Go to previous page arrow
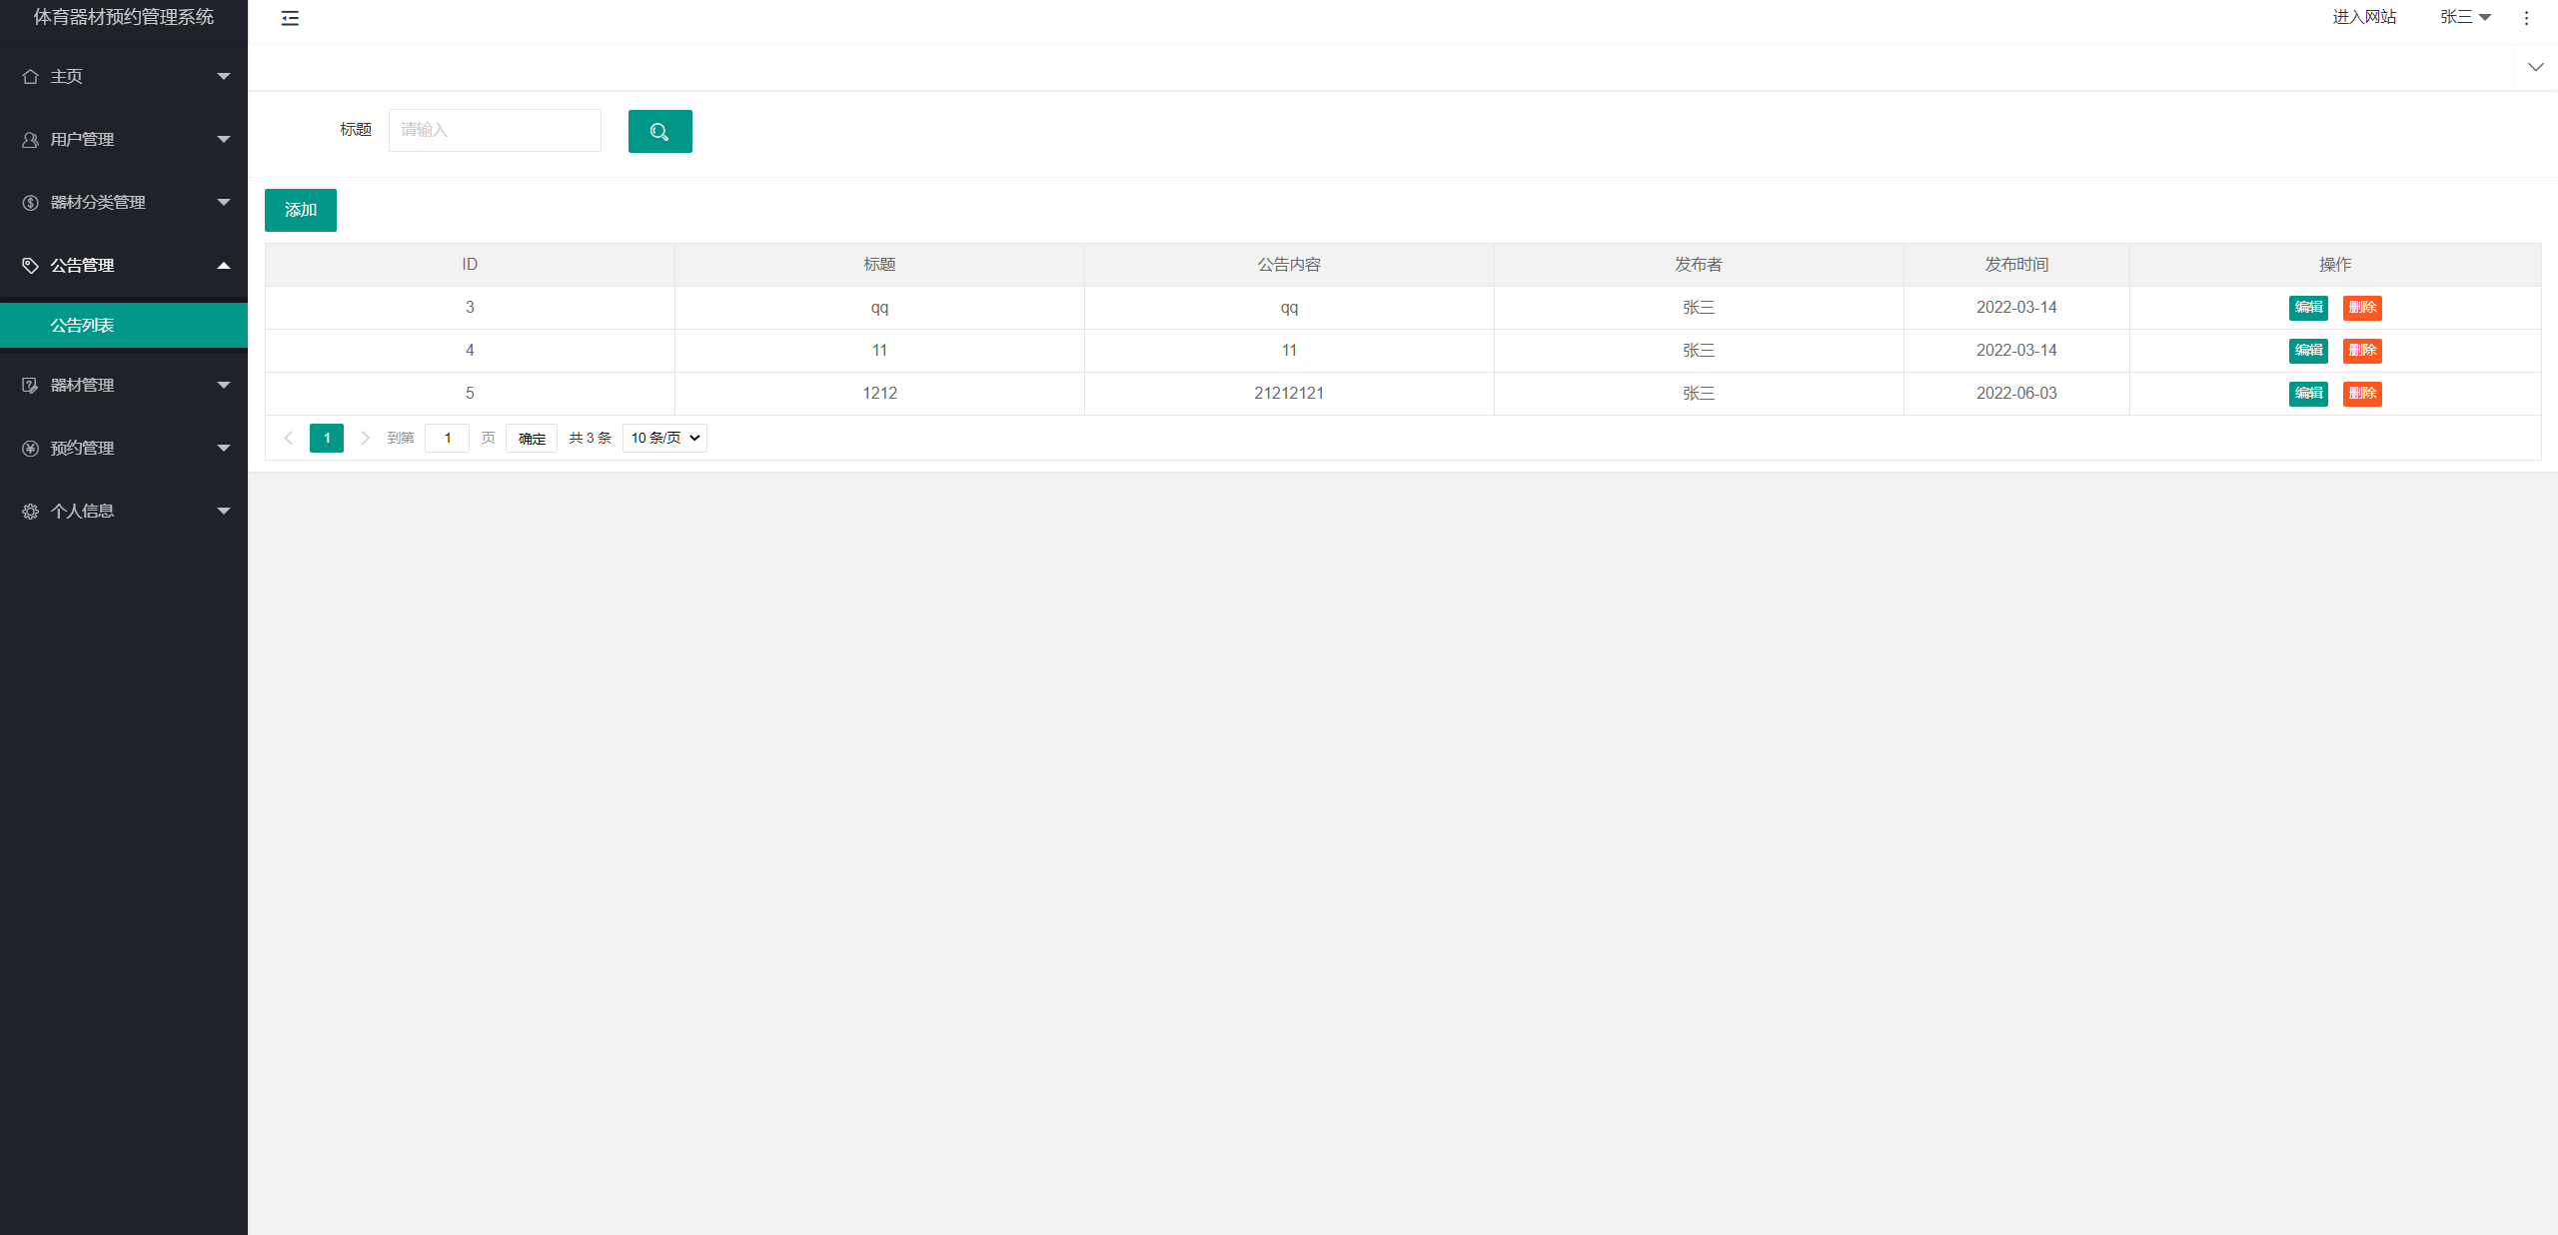Image resolution: width=2558 pixels, height=1235 pixels. [x=289, y=438]
